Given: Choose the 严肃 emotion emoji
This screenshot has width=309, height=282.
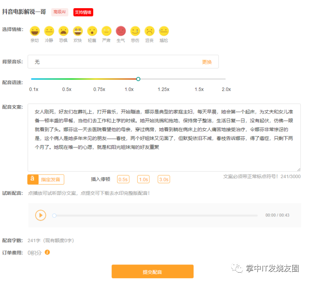Looking at the screenshot, I should click(x=106, y=31).
